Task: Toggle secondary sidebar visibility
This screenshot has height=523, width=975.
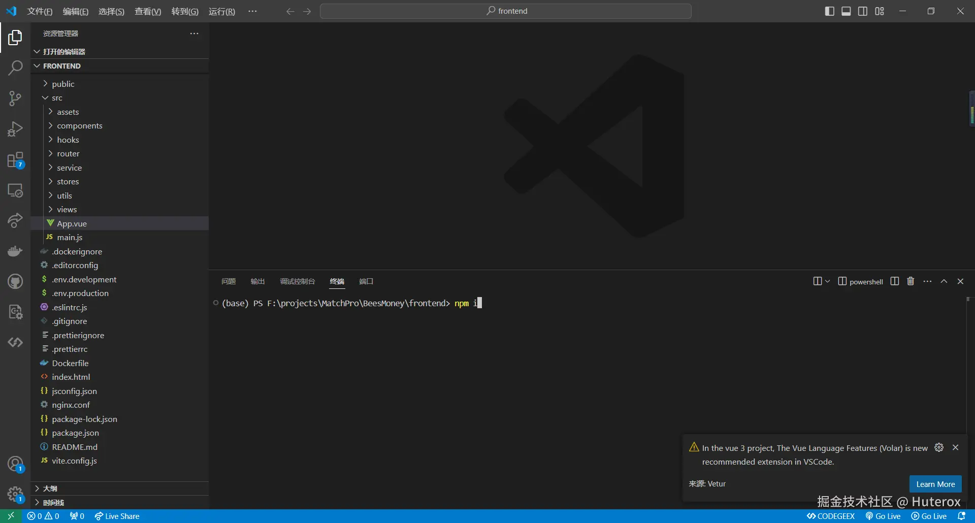Action: [863, 11]
